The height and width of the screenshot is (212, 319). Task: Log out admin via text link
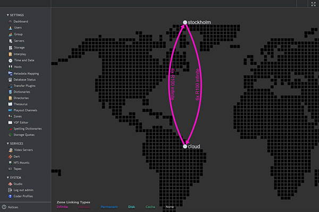(x=23, y=190)
